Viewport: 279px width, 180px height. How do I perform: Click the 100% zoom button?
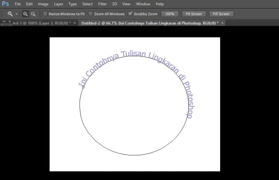click(x=170, y=14)
